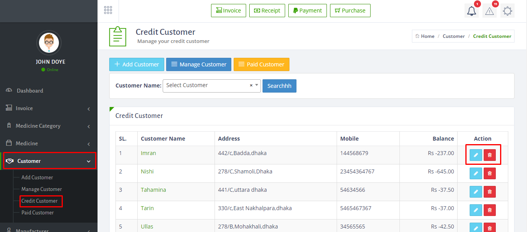Screen dimensions: 527x232
Task: Clear the customer selection with the x
Action: (x=251, y=86)
